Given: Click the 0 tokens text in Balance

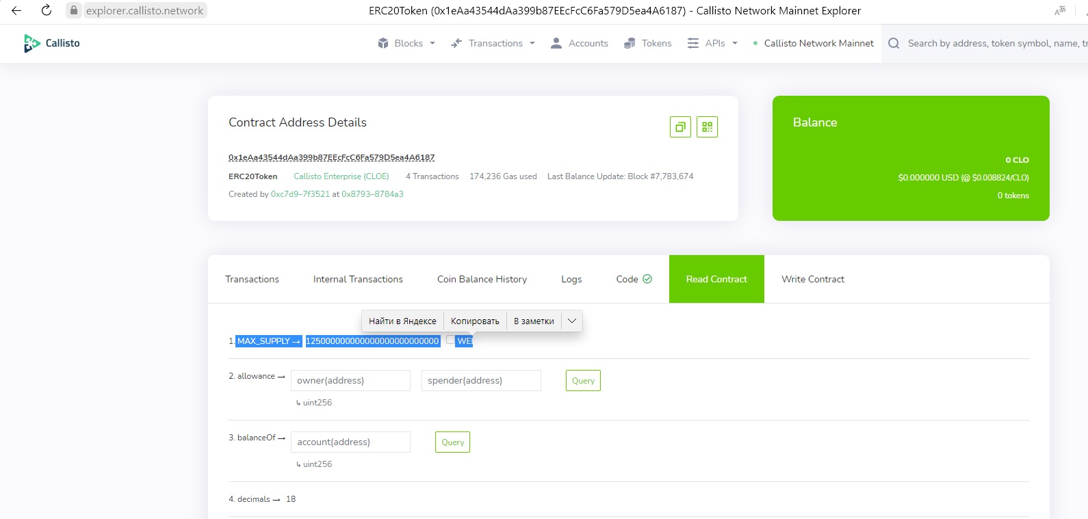Looking at the screenshot, I should tap(1013, 196).
